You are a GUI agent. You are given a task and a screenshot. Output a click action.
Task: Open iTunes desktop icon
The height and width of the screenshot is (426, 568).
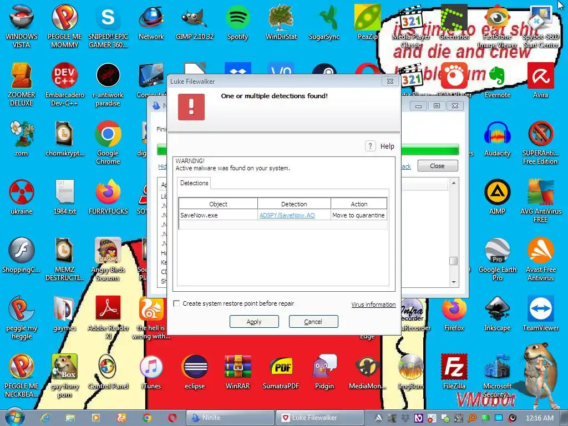click(x=151, y=372)
